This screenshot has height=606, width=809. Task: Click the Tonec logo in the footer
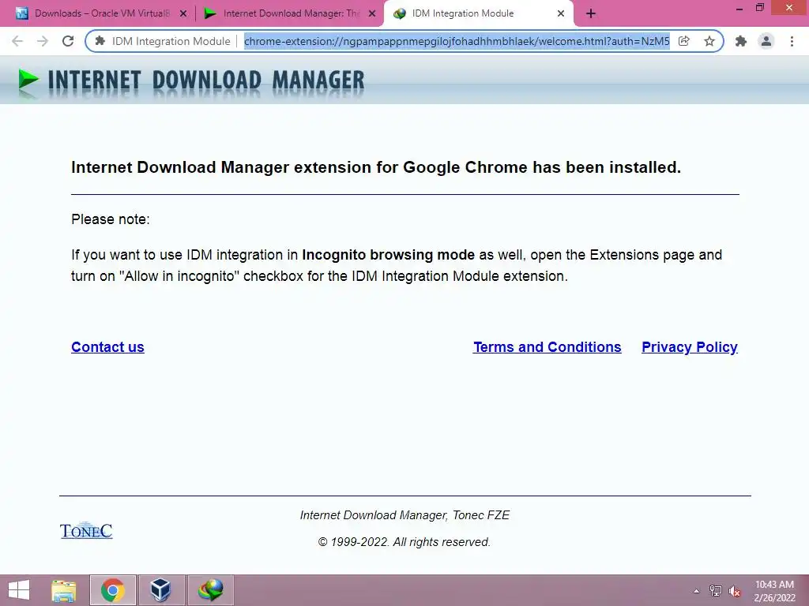click(86, 531)
